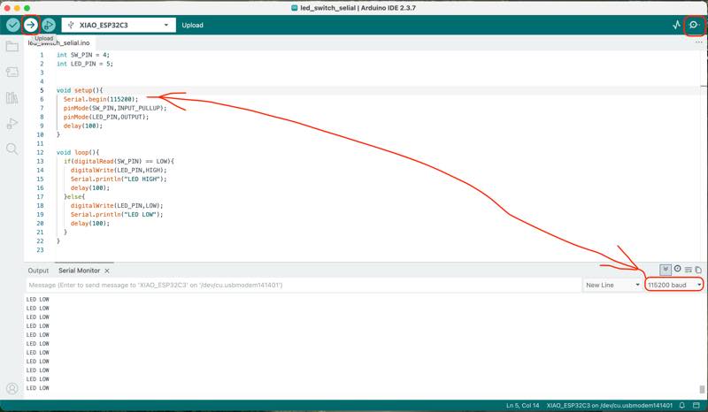Click the int LED_PIN = 5 line
Screen dimensions: 708x412
pos(85,64)
